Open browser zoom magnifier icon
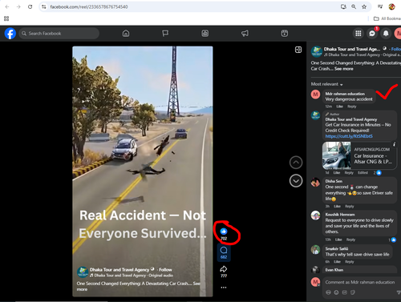This screenshot has height=302, width=401. click(x=354, y=6)
